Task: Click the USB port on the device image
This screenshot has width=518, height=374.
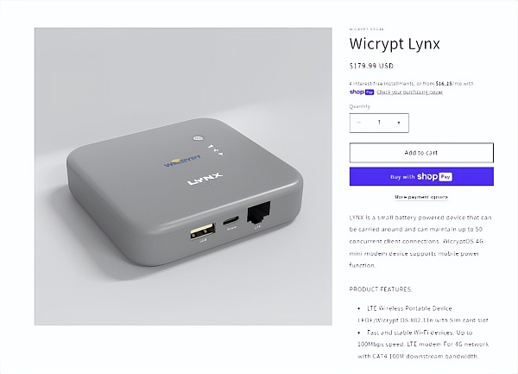Action: click(x=203, y=231)
